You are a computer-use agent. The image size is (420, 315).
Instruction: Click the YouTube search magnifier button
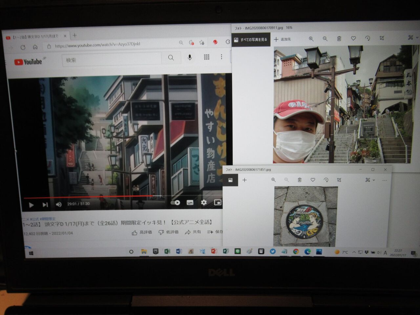click(171, 58)
